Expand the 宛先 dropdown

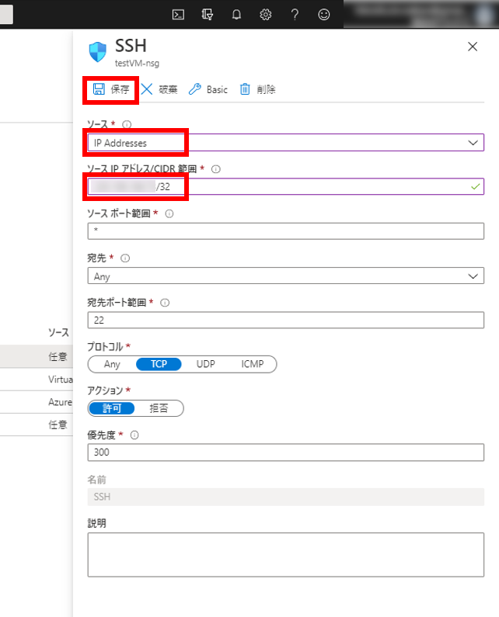click(473, 276)
